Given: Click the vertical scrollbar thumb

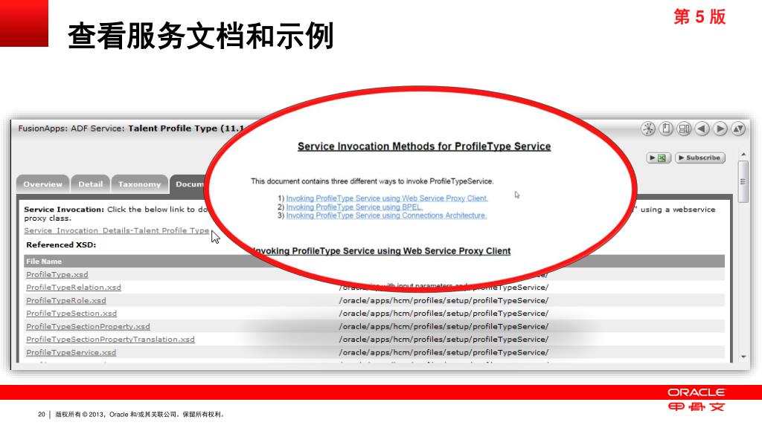Looking at the screenshot, I should 743,182.
